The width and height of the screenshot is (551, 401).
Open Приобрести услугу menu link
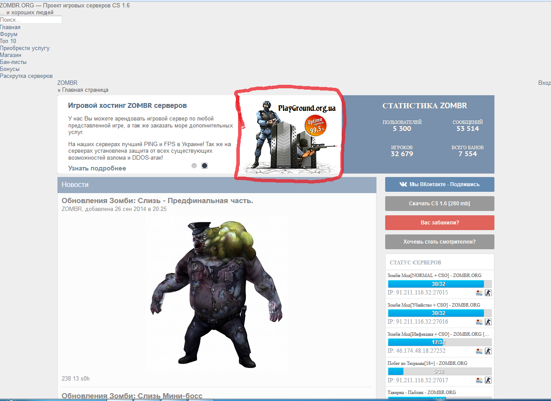tap(25, 48)
